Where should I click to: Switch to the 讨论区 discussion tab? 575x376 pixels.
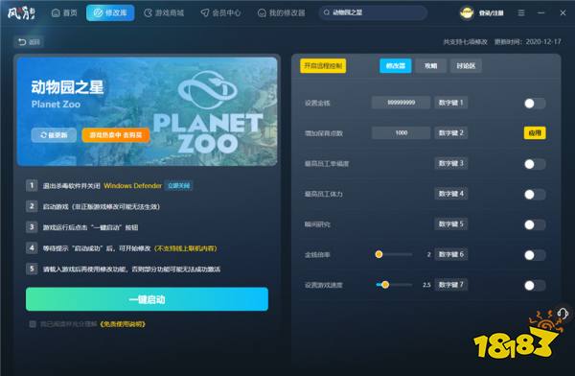466,66
